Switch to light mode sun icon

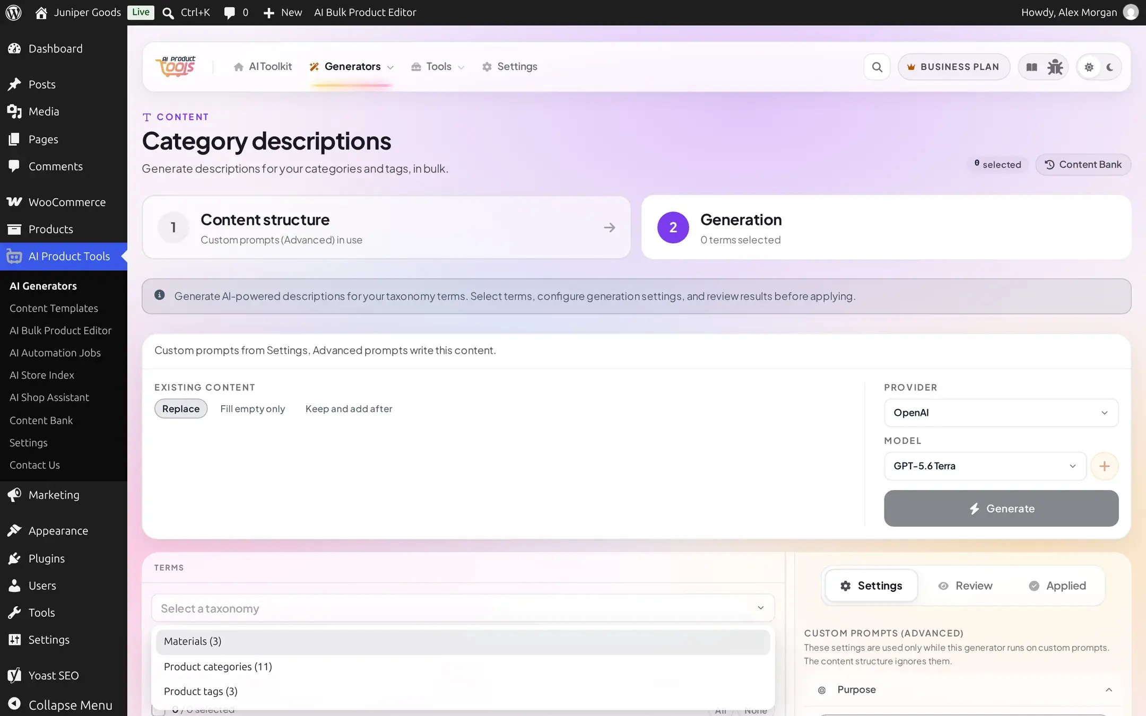coord(1089,67)
